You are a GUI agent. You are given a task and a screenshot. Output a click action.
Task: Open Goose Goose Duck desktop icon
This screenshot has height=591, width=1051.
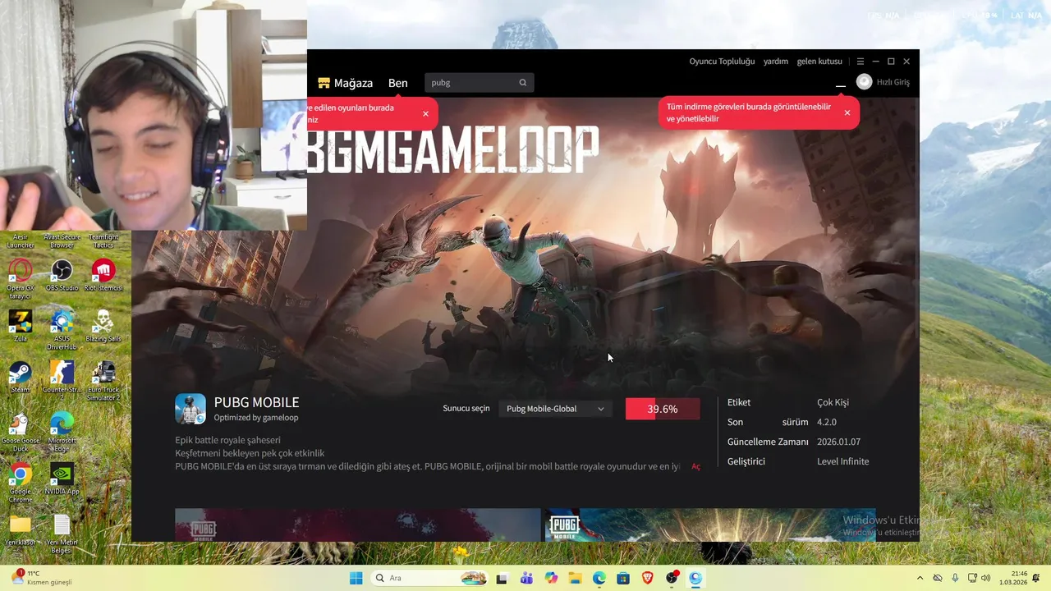pyautogui.click(x=21, y=432)
